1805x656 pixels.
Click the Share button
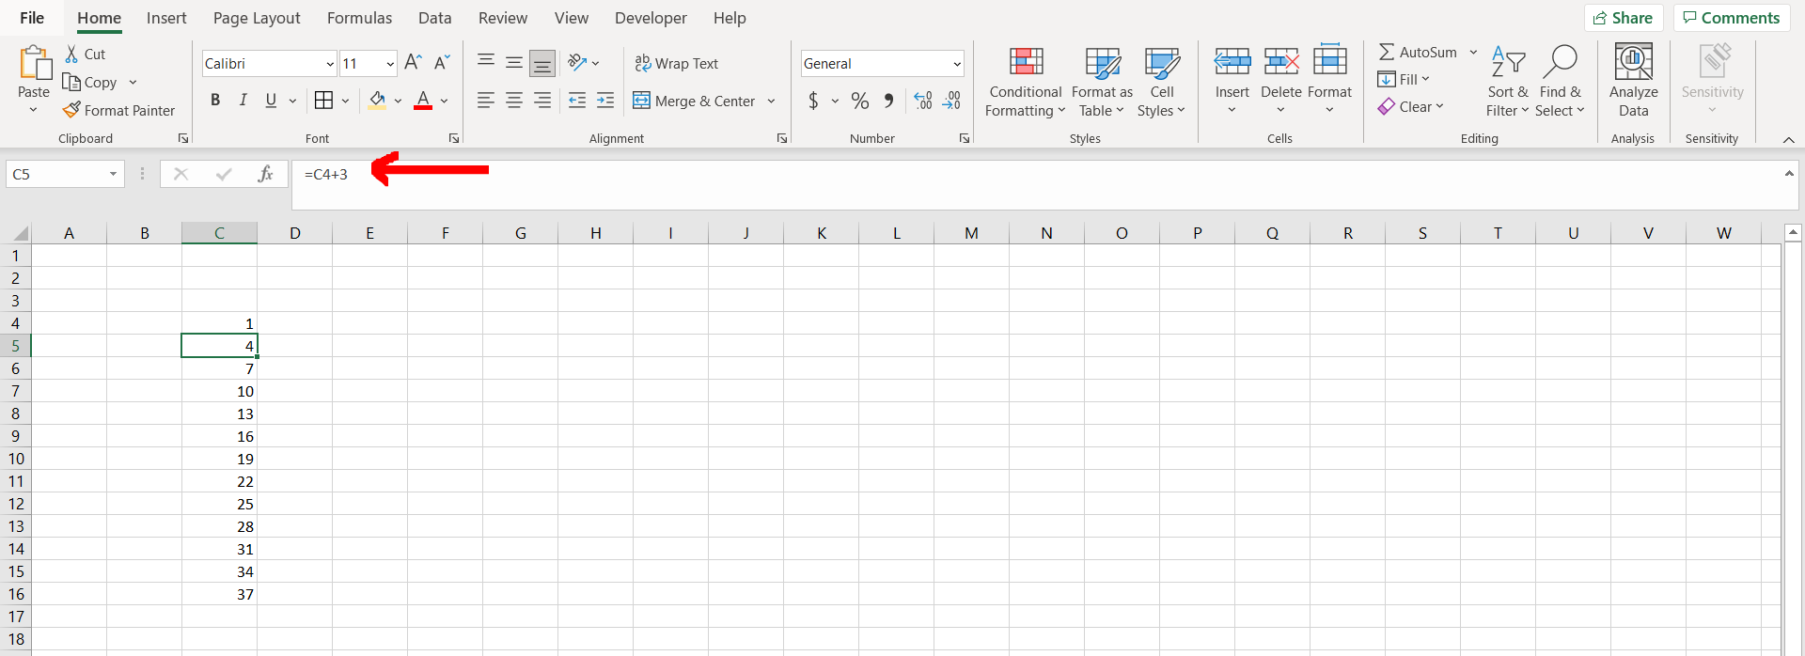coord(1624,18)
